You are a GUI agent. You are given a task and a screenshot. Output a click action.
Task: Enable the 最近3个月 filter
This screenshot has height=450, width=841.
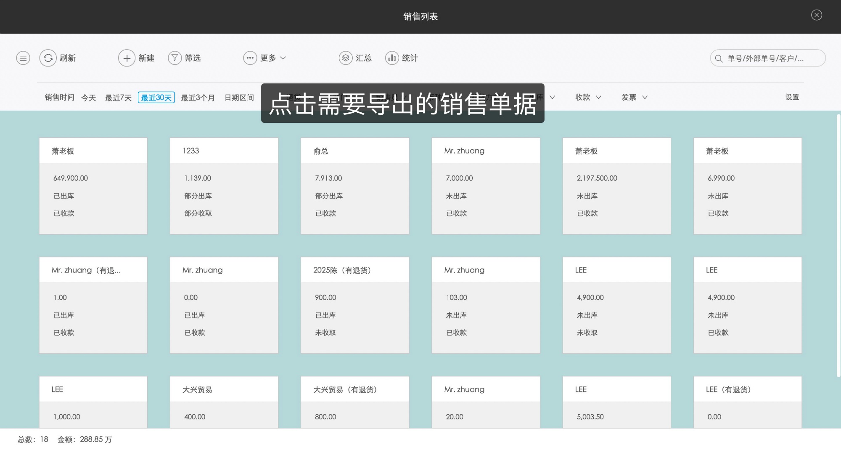(198, 97)
